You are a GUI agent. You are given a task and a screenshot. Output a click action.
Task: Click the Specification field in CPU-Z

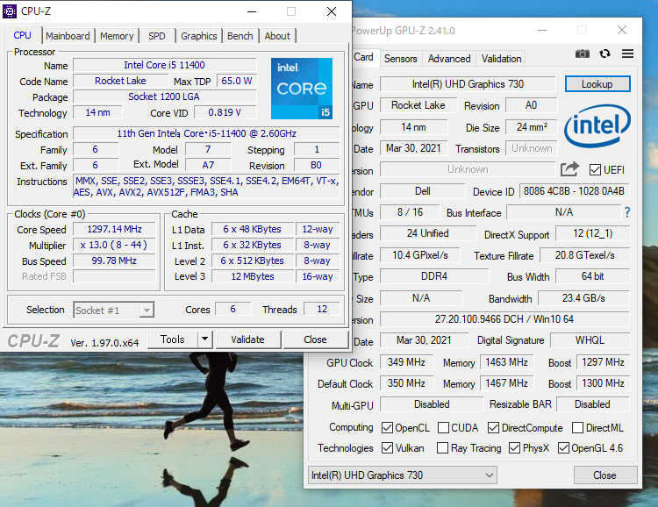pyautogui.click(x=206, y=133)
